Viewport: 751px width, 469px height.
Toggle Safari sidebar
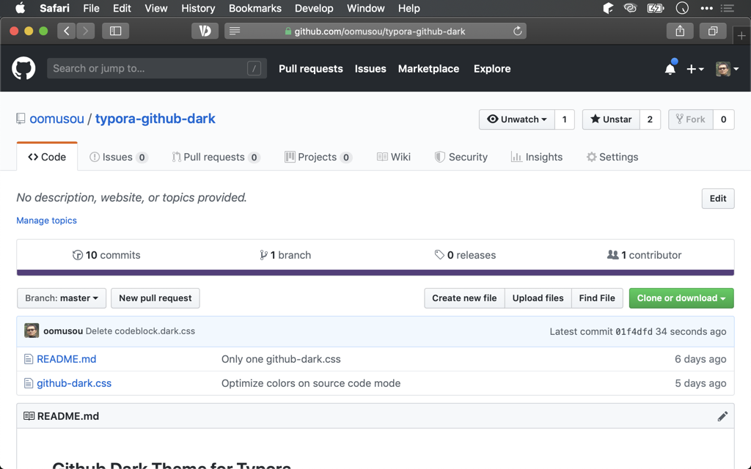pyautogui.click(x=115, y=31)
